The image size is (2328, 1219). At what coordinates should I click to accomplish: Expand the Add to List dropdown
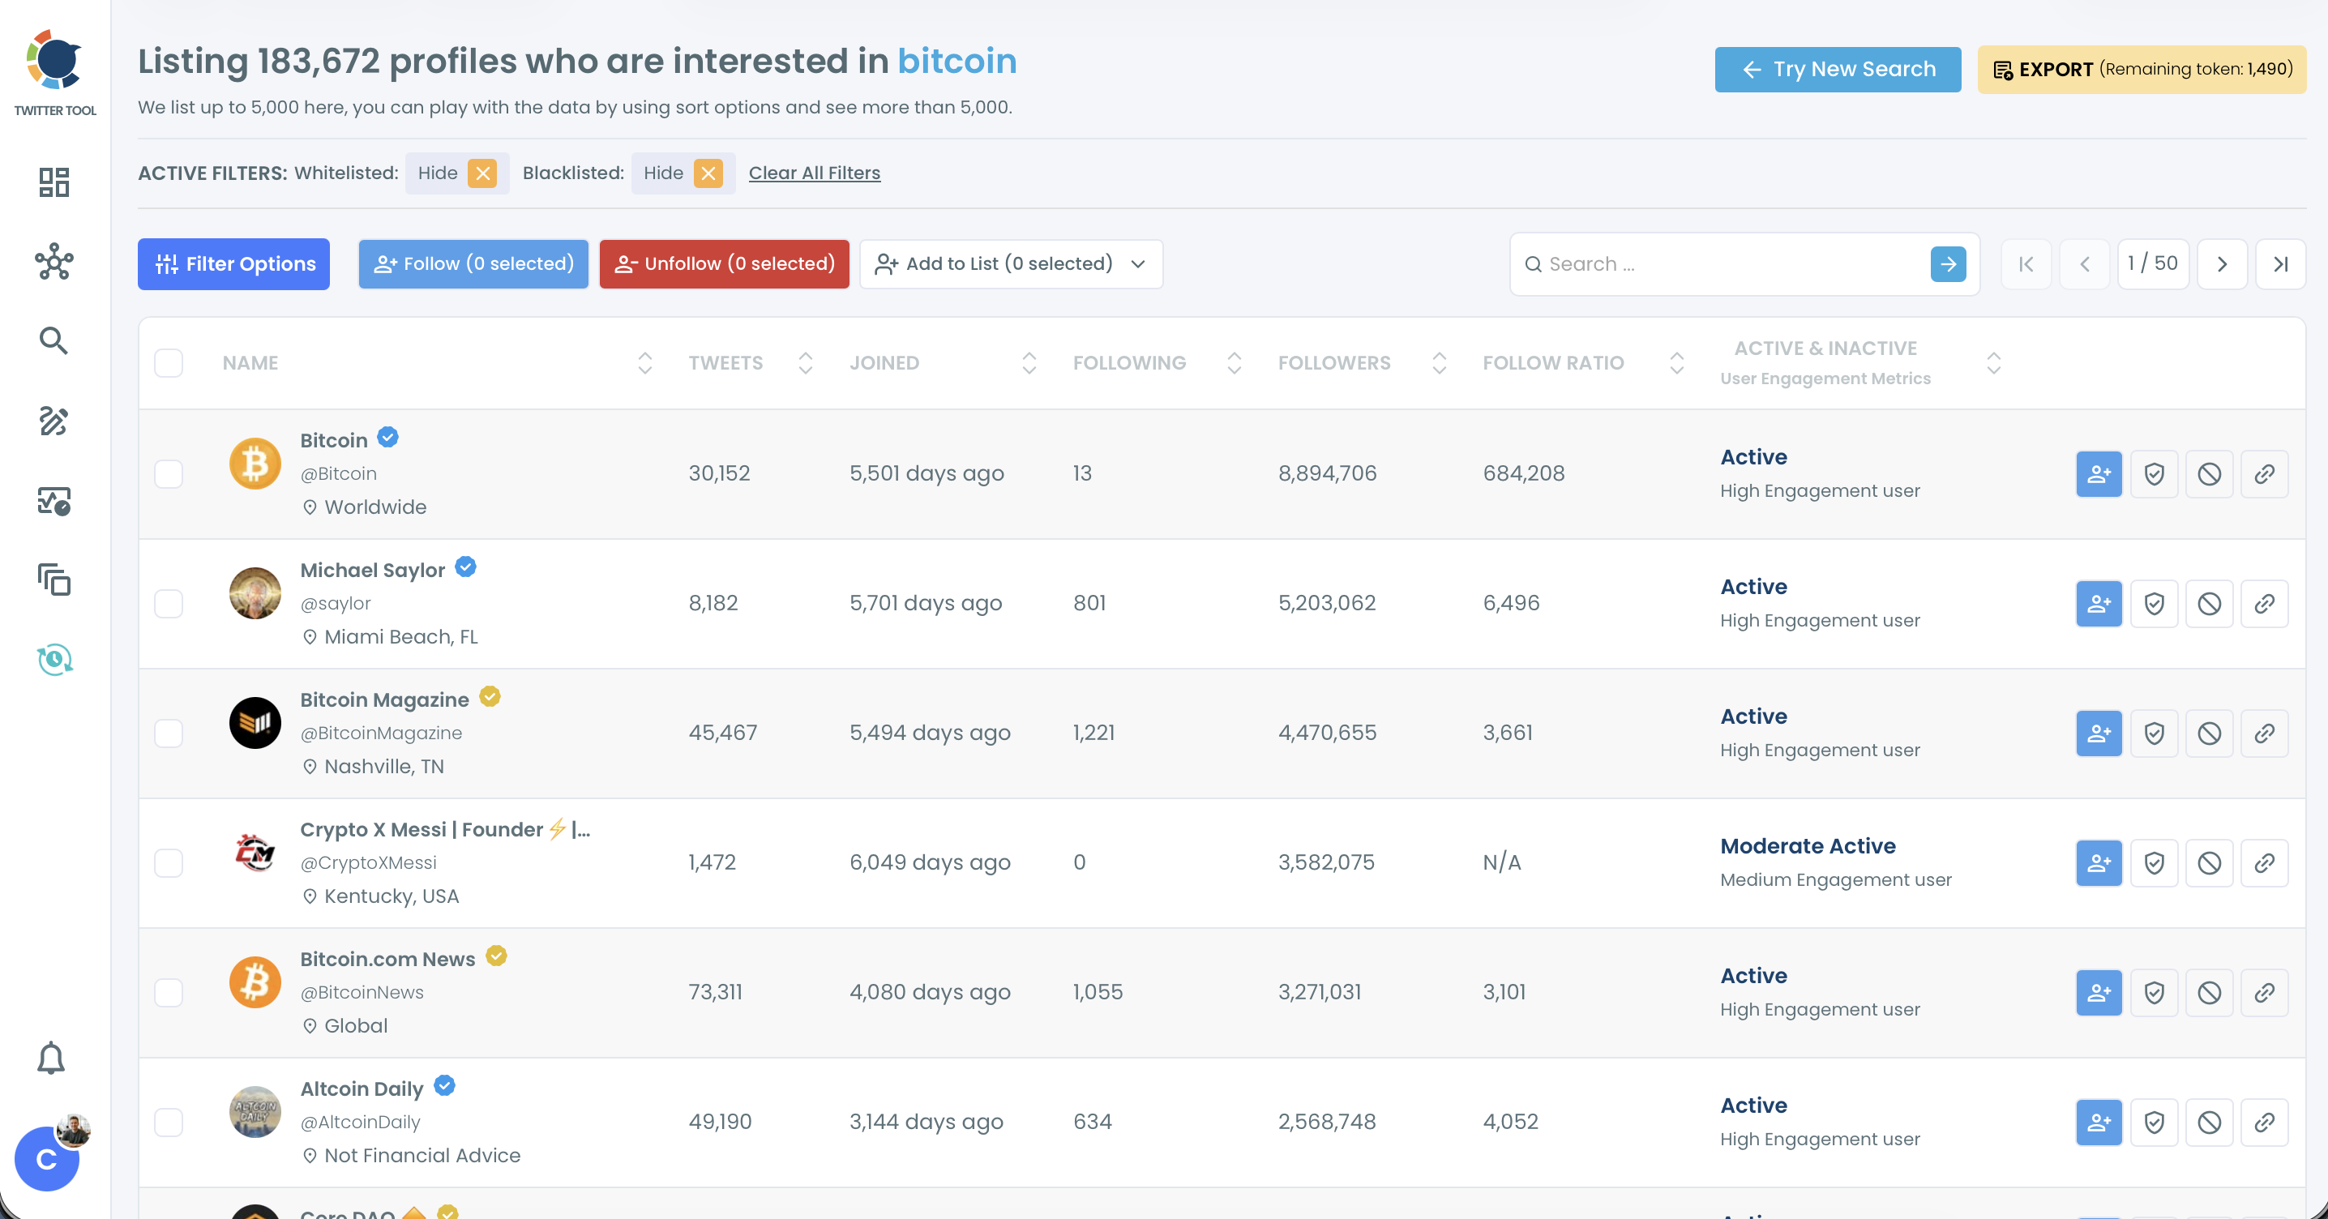point(1010,264)
